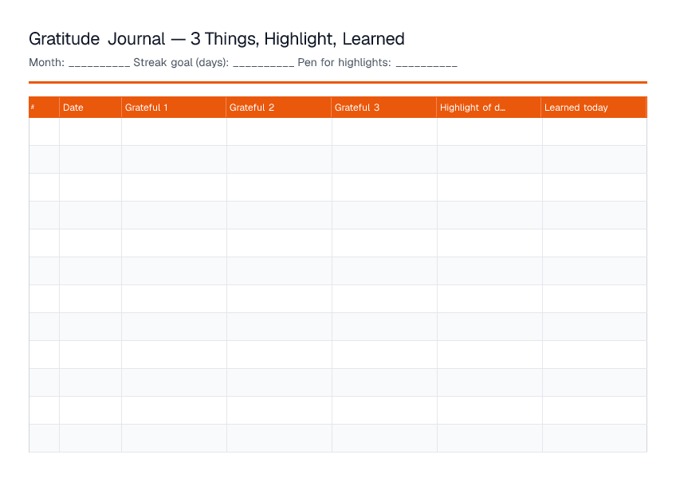676x478 pixels.
Task: Select the Grateful 1 column header
Action: click(x=174, y=108)
